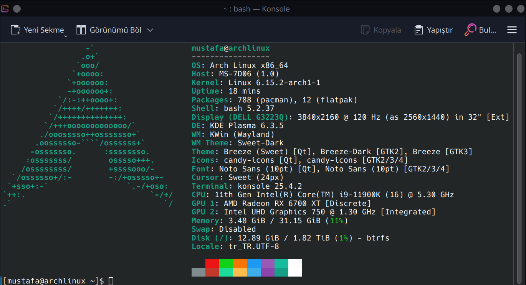Click the "Kernel: Linux 6.15.2-arch1-1" line
This screenshot has height=285, width=526.
click(256, 83)
